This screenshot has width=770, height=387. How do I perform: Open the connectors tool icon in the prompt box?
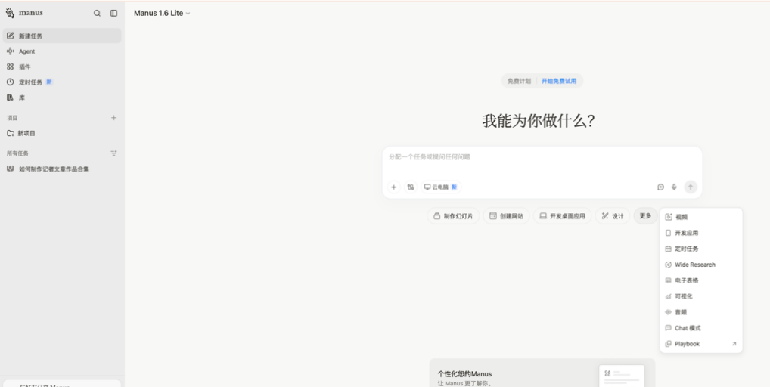pos(411,187)
